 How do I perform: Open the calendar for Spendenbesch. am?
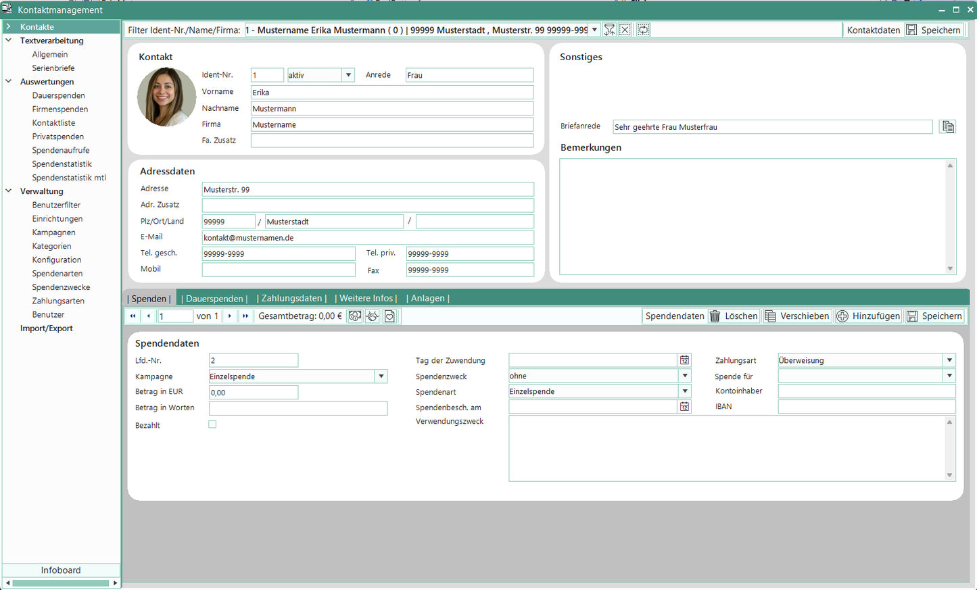[x=684, y=407]
